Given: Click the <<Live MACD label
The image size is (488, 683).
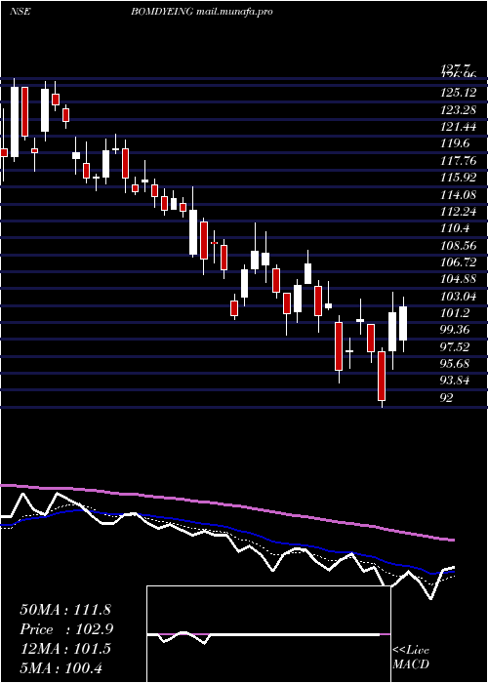Looking at the screenshot, I should click(x=411, y=658).
